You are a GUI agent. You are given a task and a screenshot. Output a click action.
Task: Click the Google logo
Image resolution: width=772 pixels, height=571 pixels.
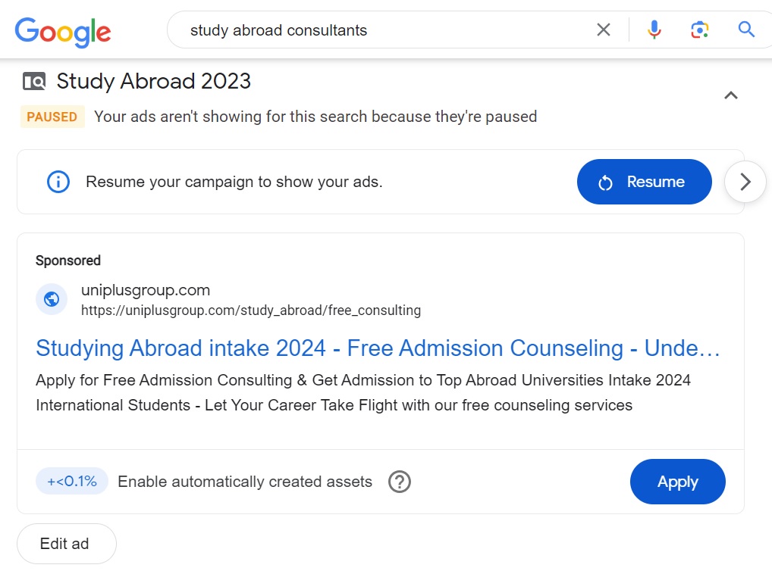tap(63, 31)
